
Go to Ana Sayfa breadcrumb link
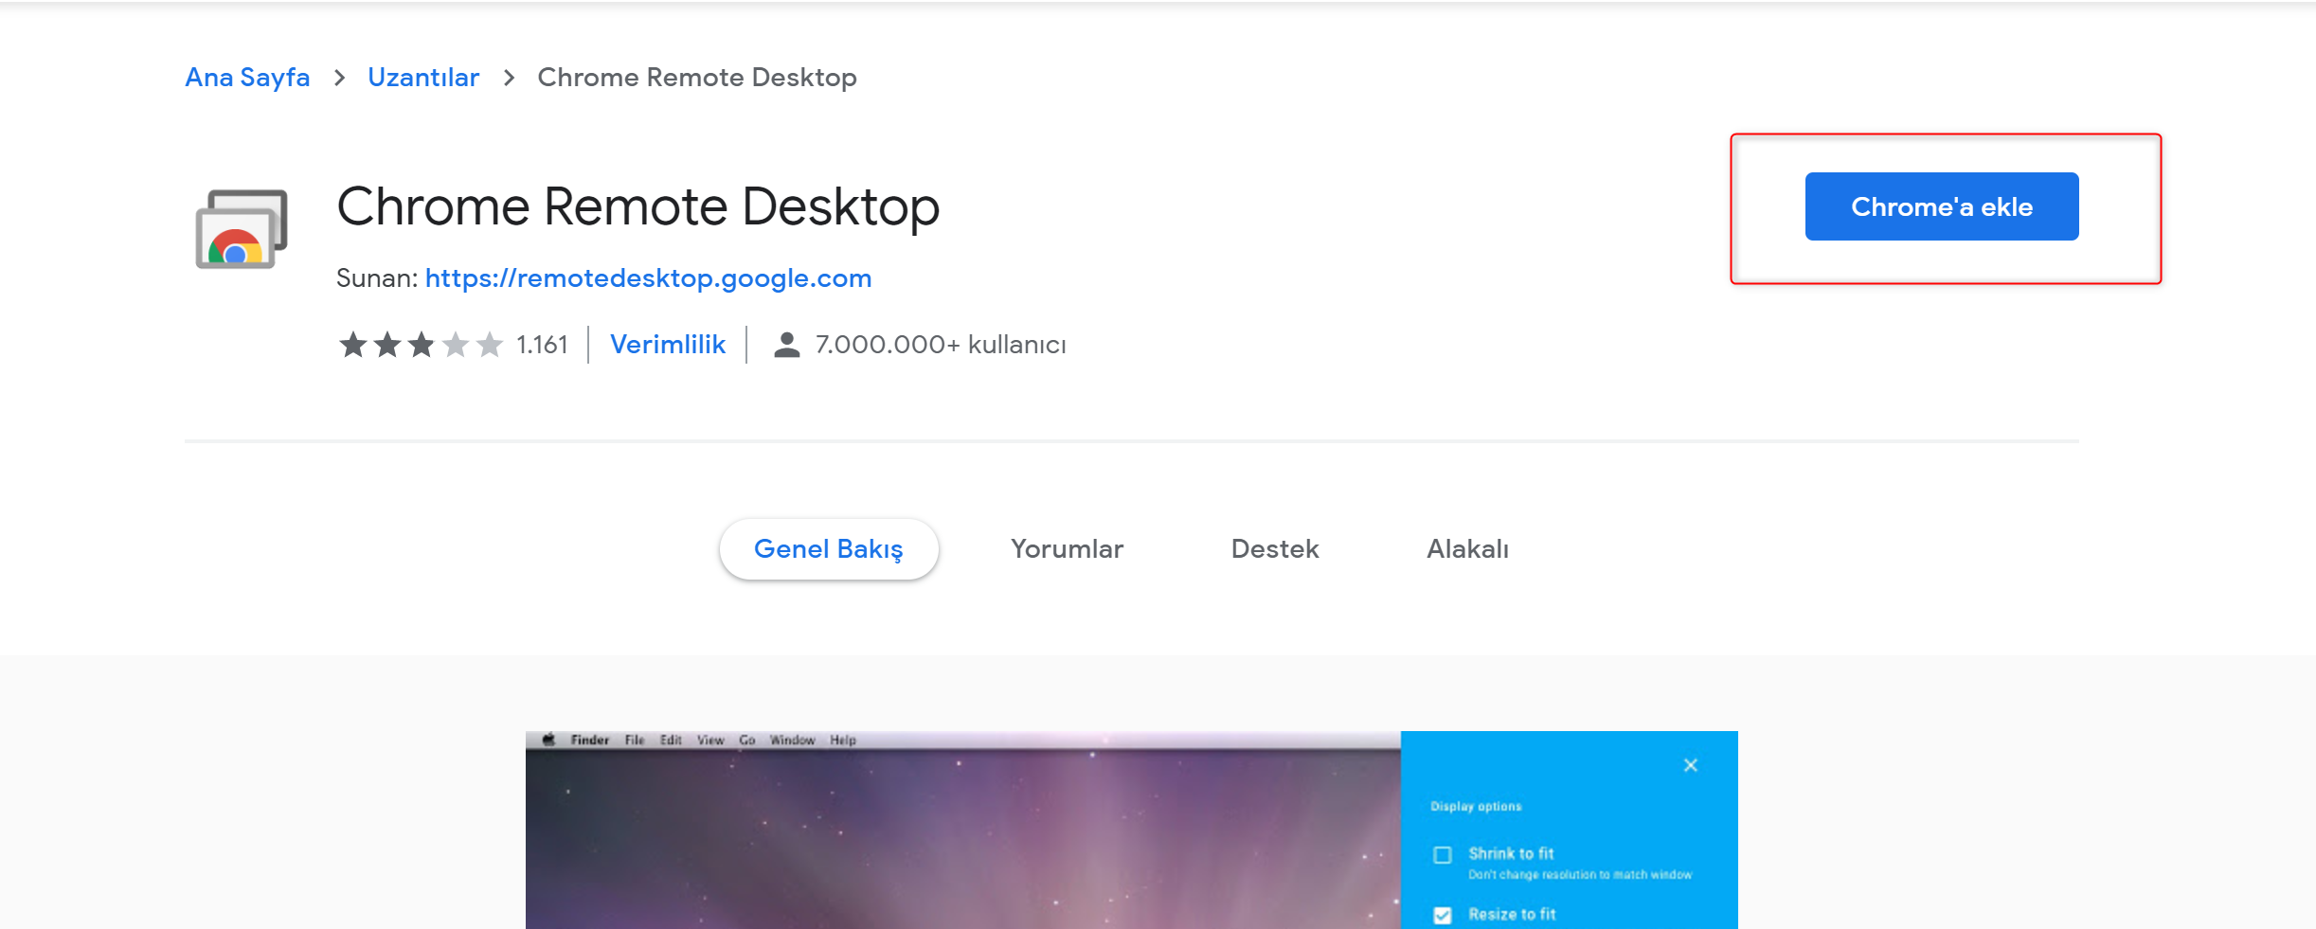tap(247, 78)
